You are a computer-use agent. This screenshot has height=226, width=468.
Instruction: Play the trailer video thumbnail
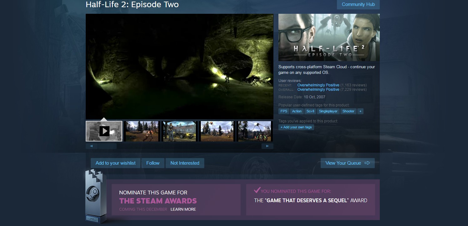click(104, 131)
